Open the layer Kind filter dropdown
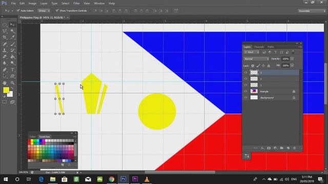The width and height of the screenshot is (328, 184). point(252,52)
